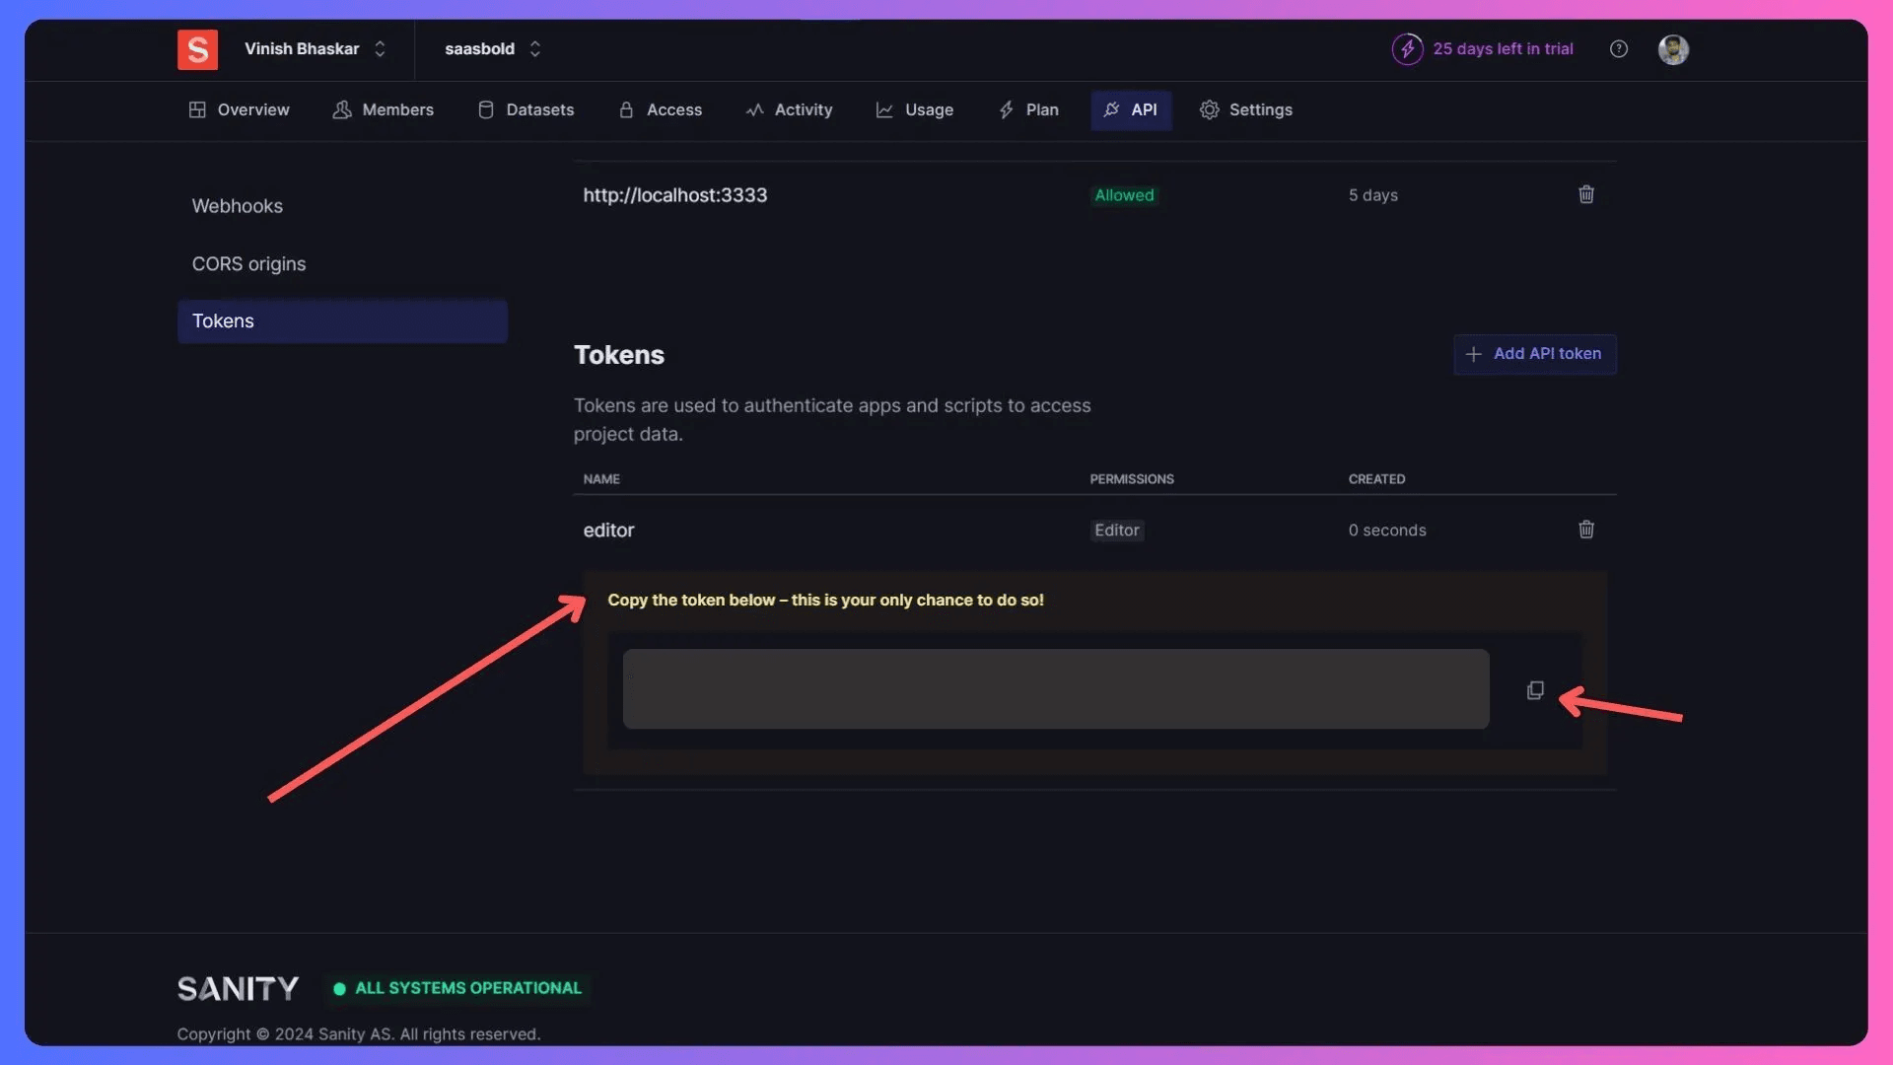Click the Add API token button
The image size is (1893, 1065).
[1534, 354]
